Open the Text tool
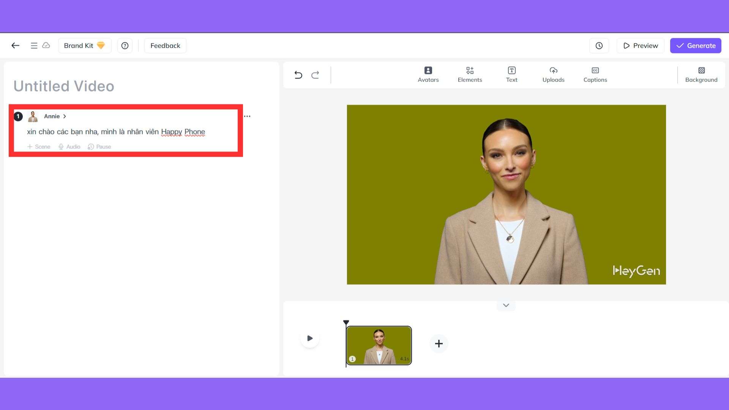Screen dimensions: 729x410 click(511, 74)
